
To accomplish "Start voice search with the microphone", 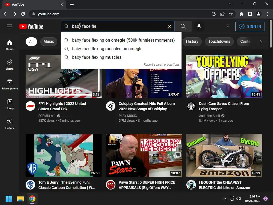I will [x=199, y=26].
